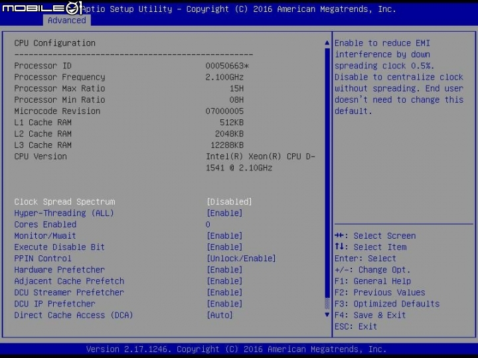Select the Cores Enabled setting
Image resolution: width=478 pixels, height=358 pixels.
coord(45,224)
